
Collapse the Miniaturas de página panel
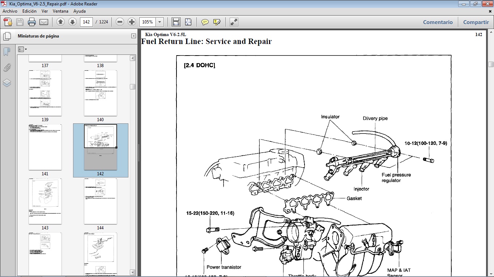(x=133, y=36)
